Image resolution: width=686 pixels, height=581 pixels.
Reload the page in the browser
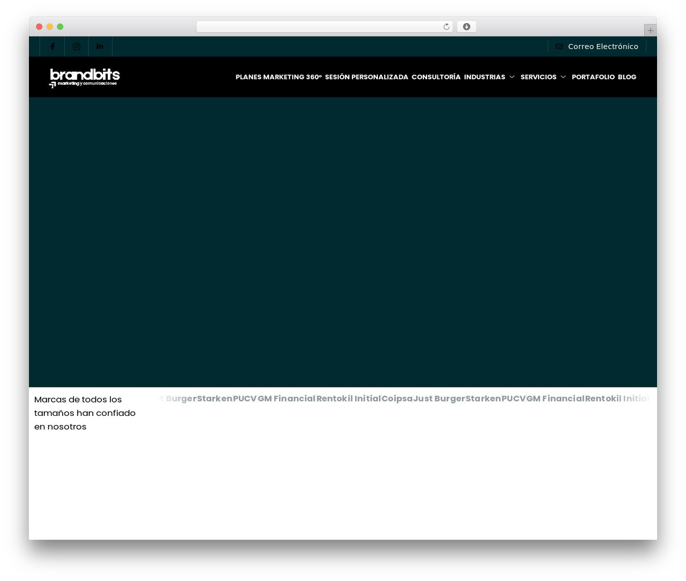446,27
